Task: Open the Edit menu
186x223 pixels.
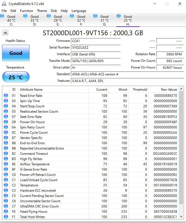Action: pyautogui.click(x=13, y=11)
